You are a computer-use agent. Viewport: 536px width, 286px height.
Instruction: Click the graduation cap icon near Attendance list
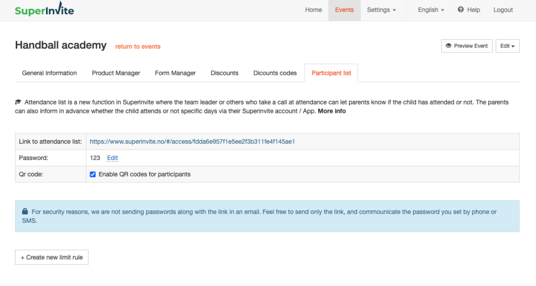[18, 102]
